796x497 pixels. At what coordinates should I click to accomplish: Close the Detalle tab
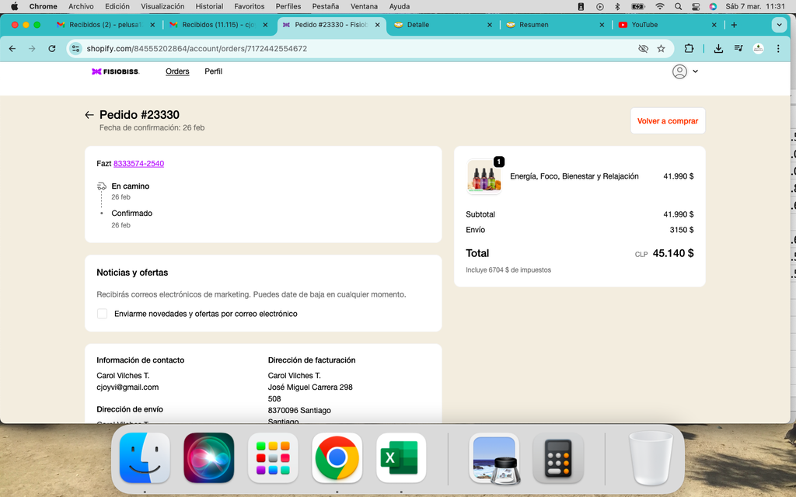coord(490,25)
